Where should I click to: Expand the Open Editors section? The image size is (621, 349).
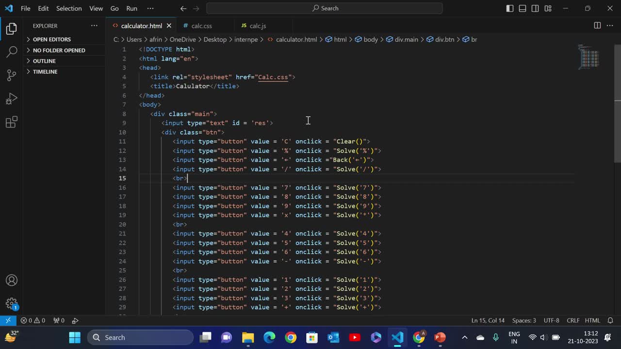[x=51, y=39]
